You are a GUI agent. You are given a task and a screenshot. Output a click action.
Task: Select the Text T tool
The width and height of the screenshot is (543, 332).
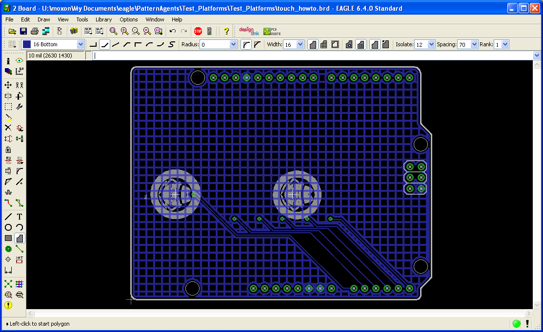[x=20, y=217]
